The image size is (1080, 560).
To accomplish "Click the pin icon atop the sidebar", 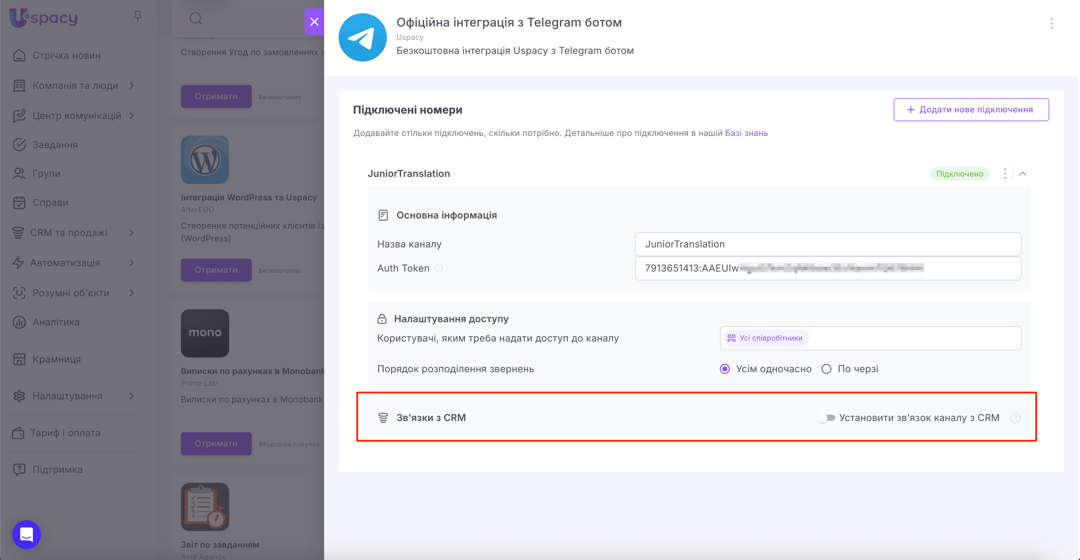I will [137, 16].
